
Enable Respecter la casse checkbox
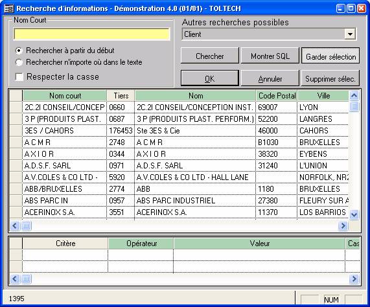pyautogui.click(x=19, y=77)
